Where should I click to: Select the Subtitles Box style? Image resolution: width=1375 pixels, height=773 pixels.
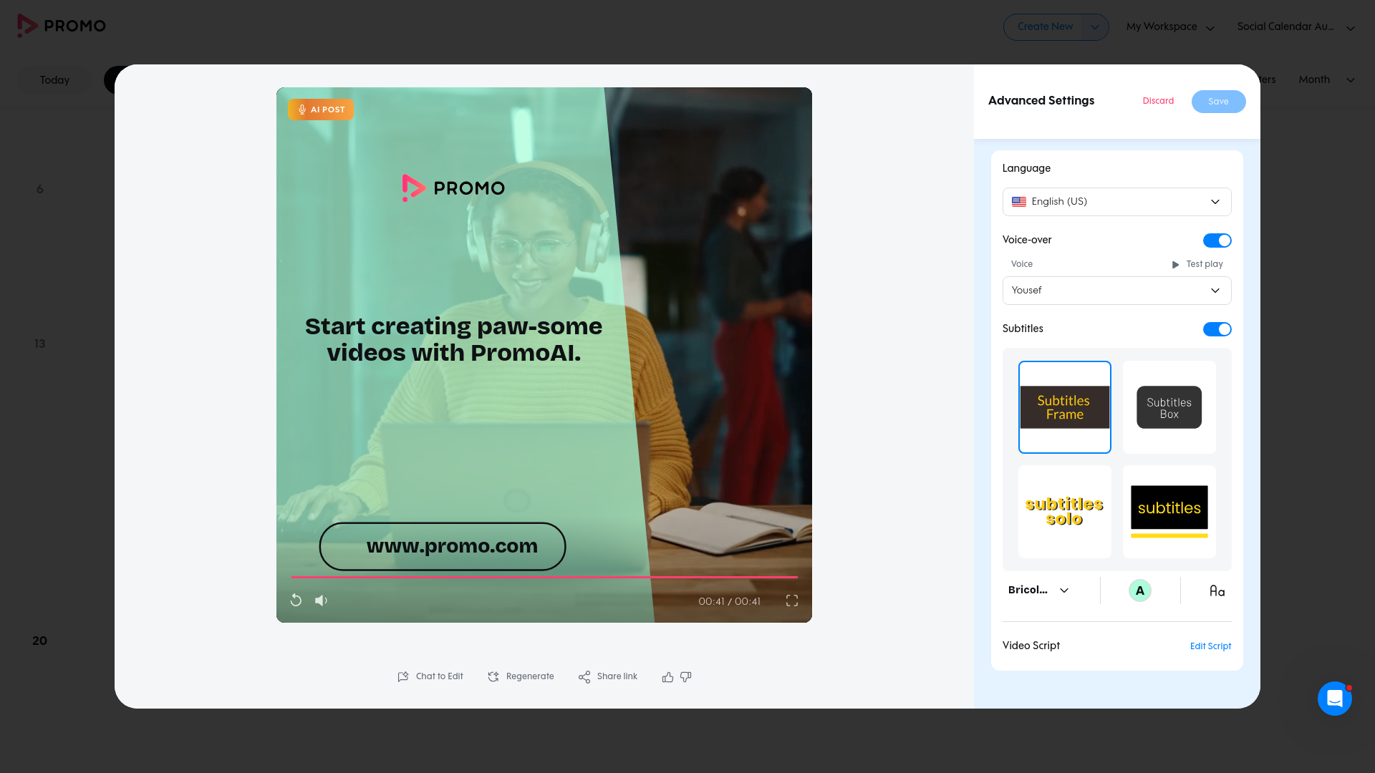click(x=1169, y=407)
